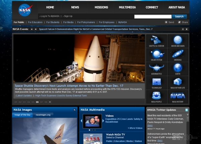Open the Solar System topic icon
The width and height of the screenshot is (201, 144).
click(x=156, y=55)
